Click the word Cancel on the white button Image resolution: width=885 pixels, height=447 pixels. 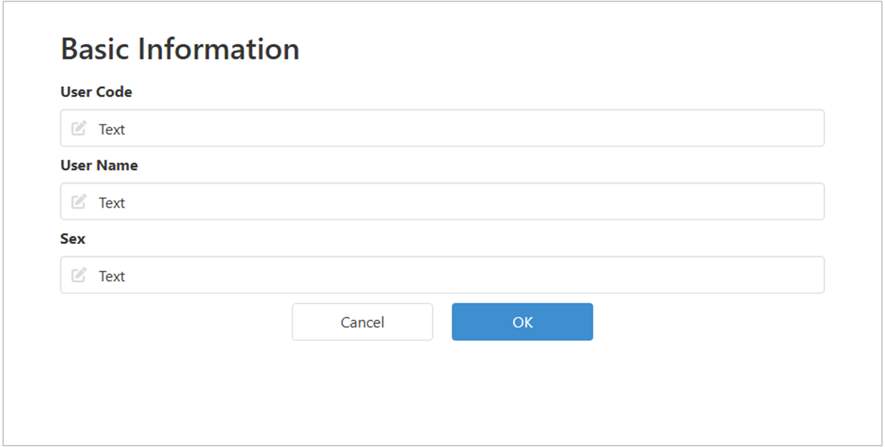tap(362, 322)
